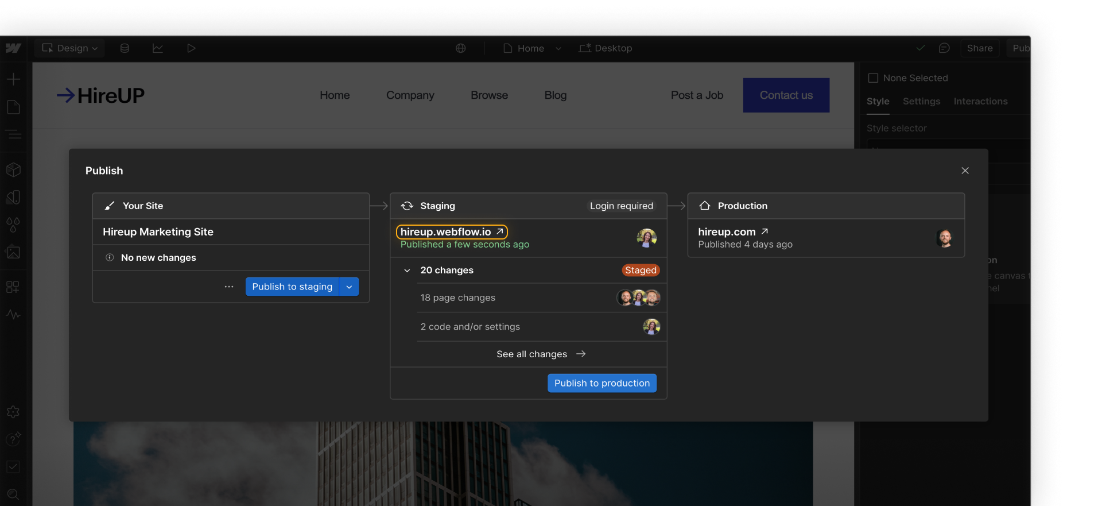Open the Design mode dropdown

(x=70, y=48)
